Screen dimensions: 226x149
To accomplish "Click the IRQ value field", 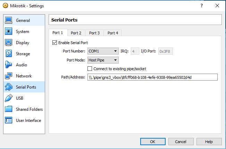I will pyautogui.click(x=135, y=51).
